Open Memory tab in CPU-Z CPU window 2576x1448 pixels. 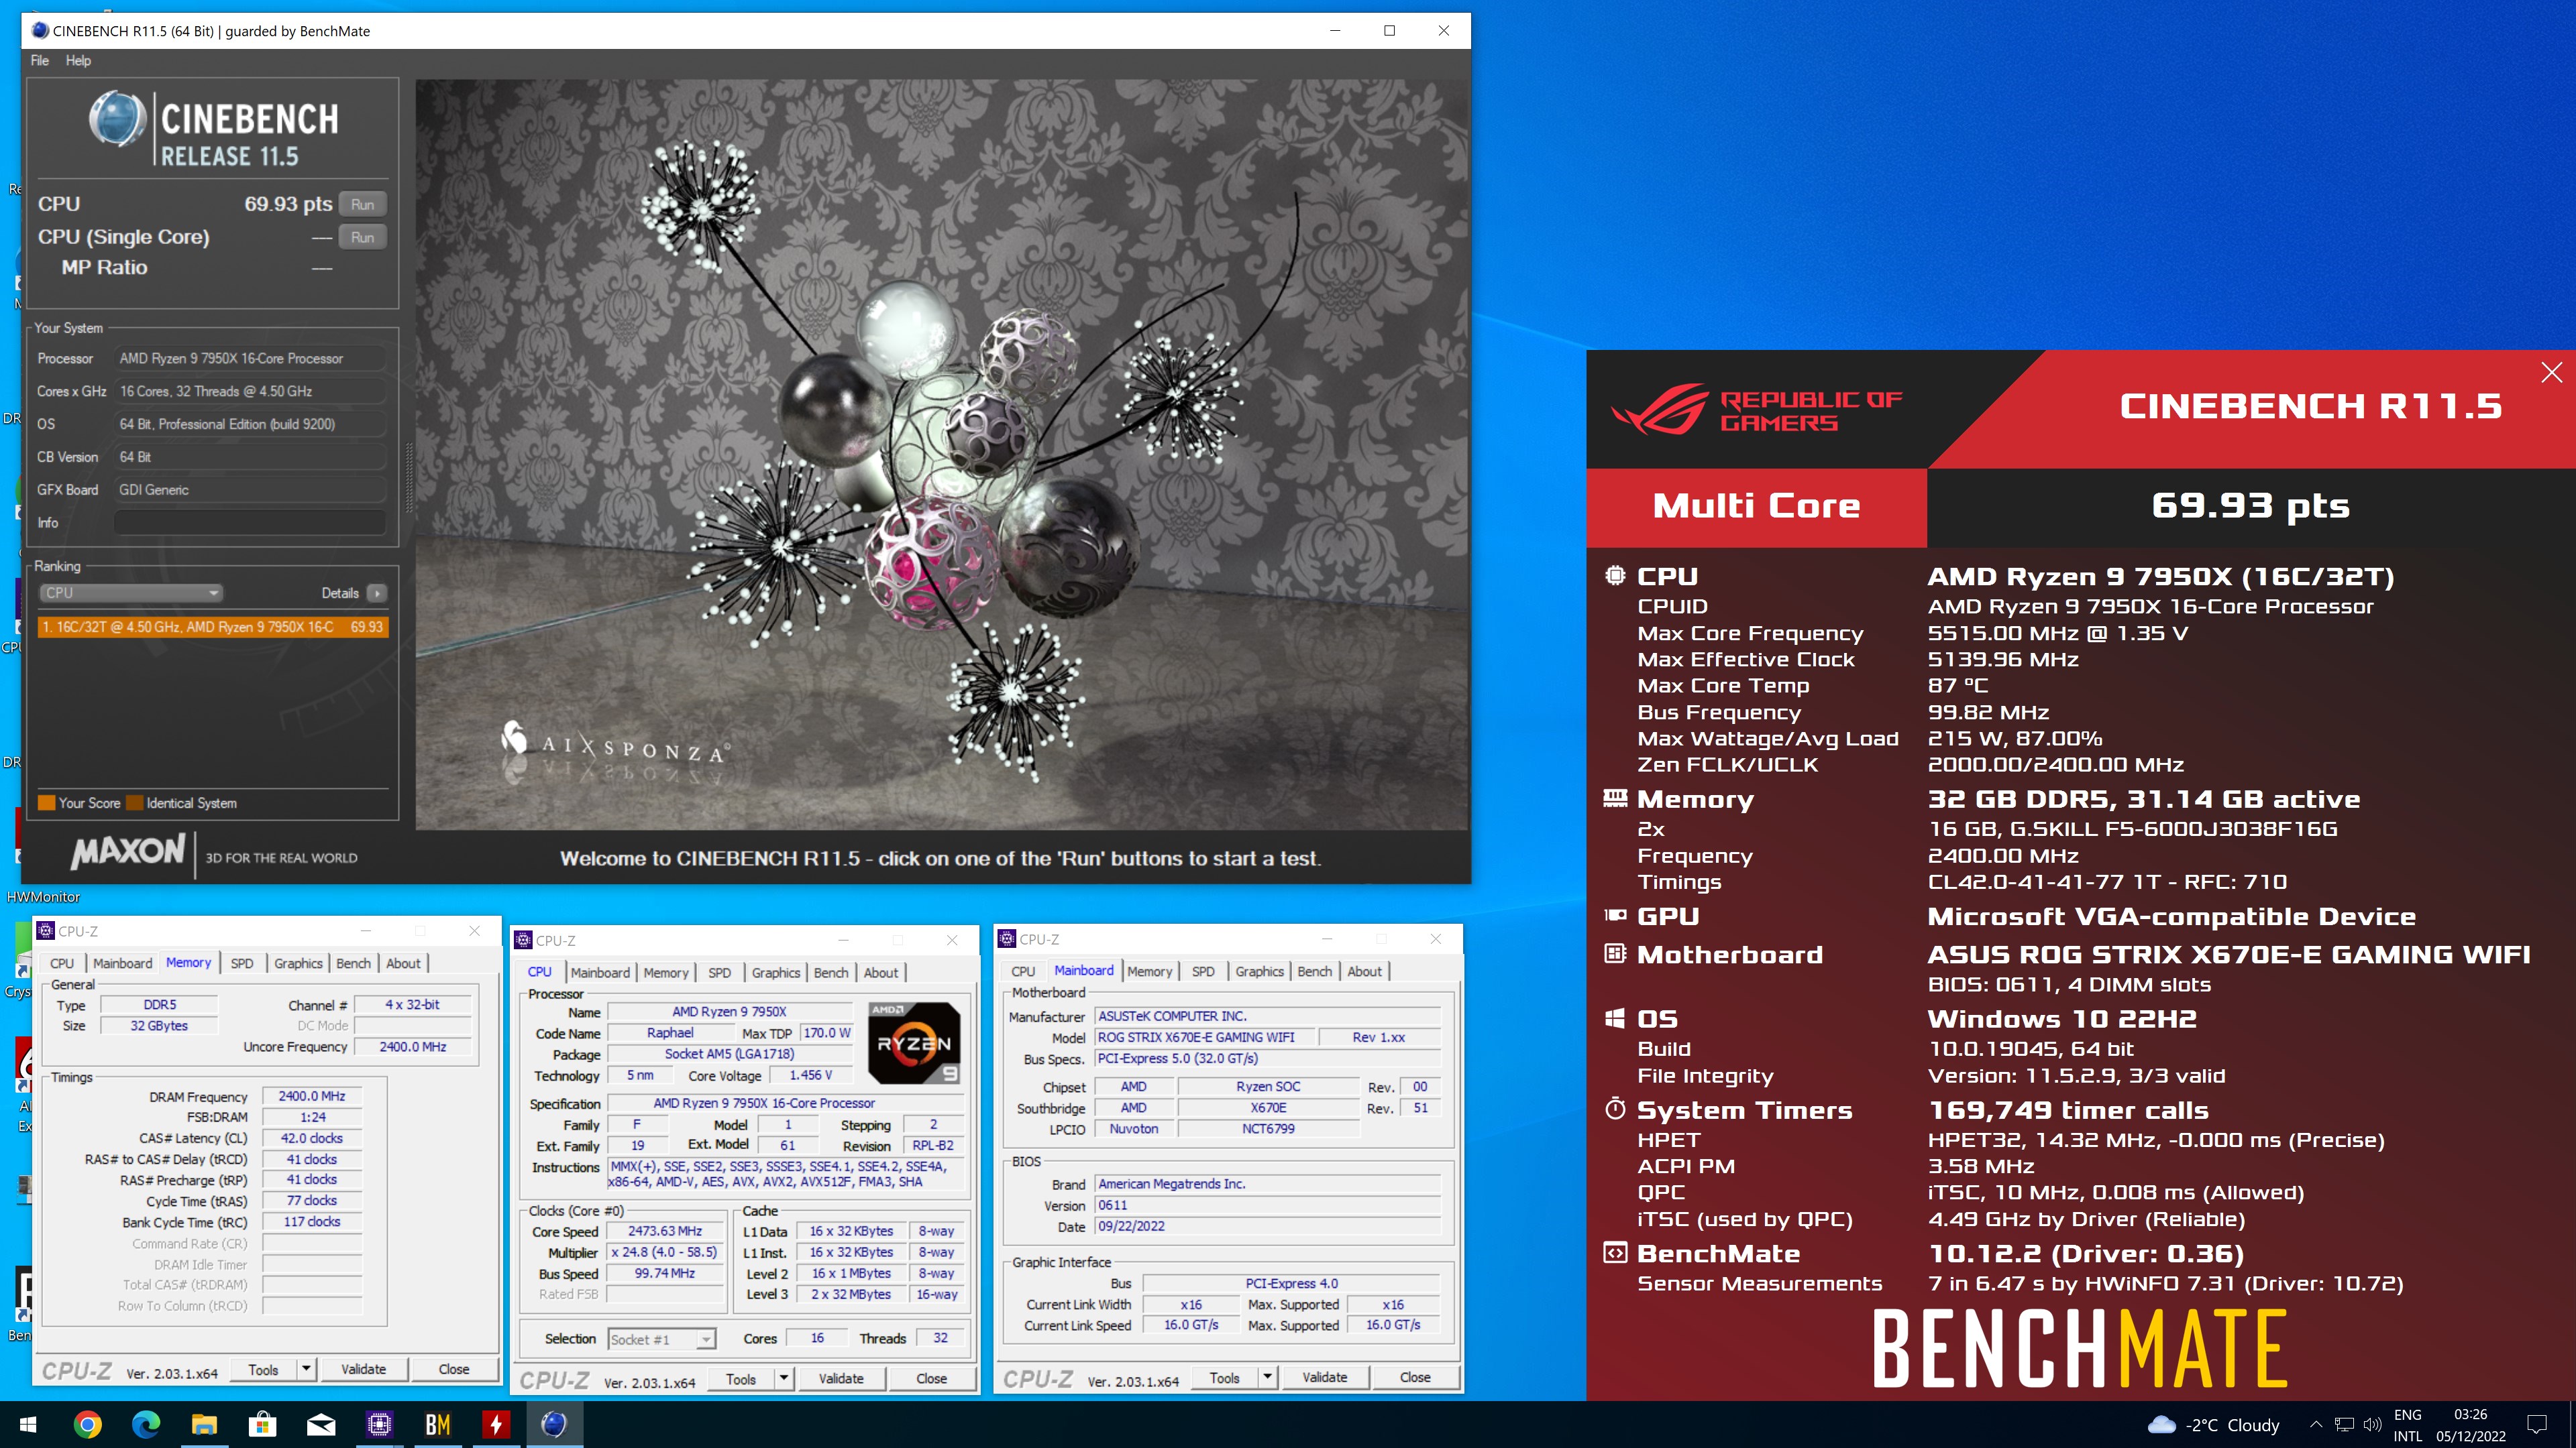[666, 972]
